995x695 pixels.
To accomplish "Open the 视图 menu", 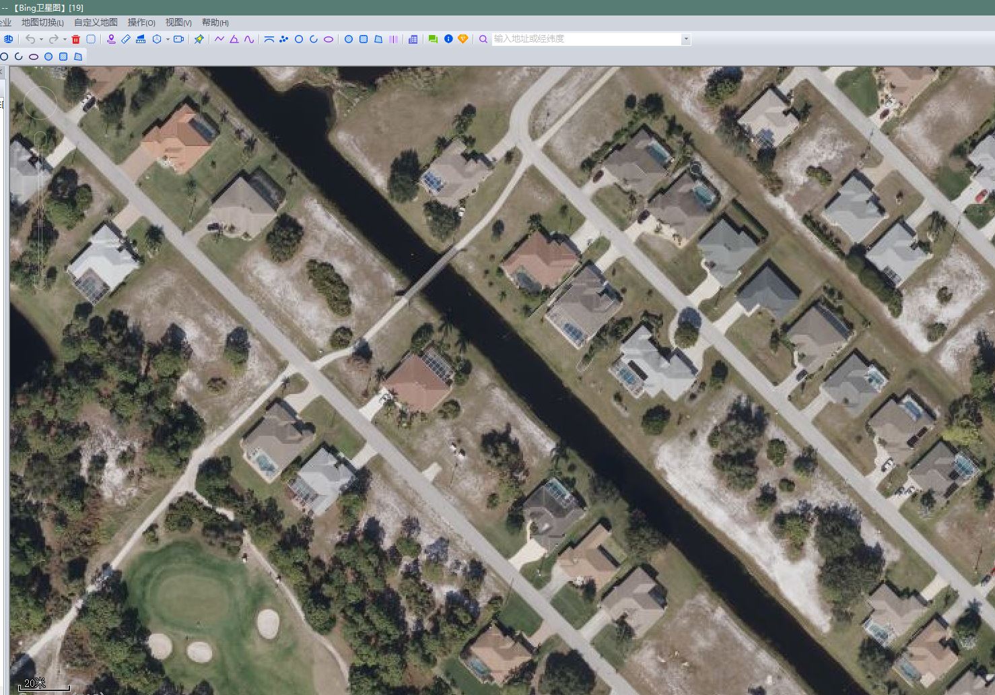I will 178,23.
